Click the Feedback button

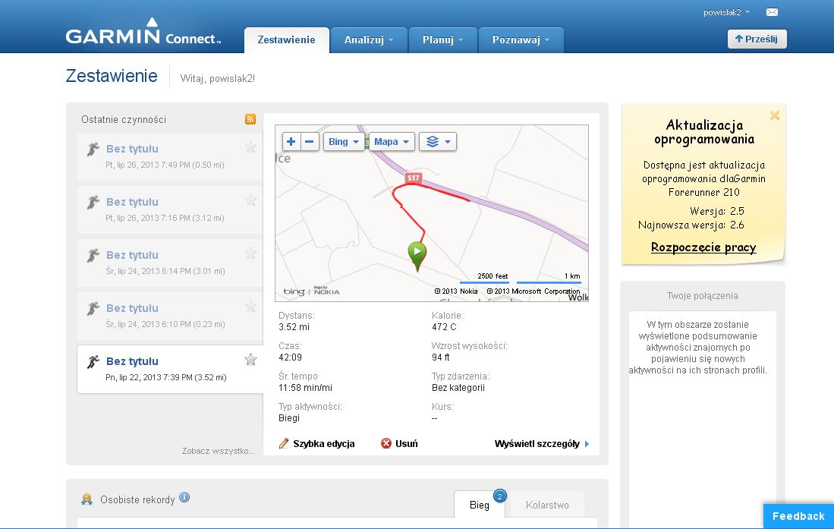point(798,516)
